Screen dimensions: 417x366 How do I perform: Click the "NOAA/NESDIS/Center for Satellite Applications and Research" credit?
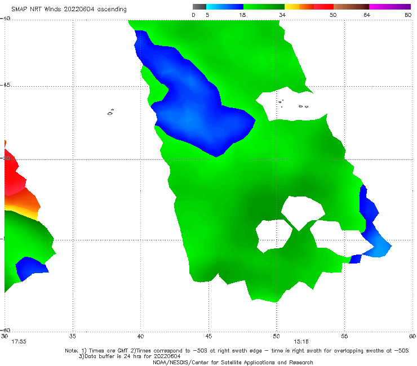[x=233, y=362]
